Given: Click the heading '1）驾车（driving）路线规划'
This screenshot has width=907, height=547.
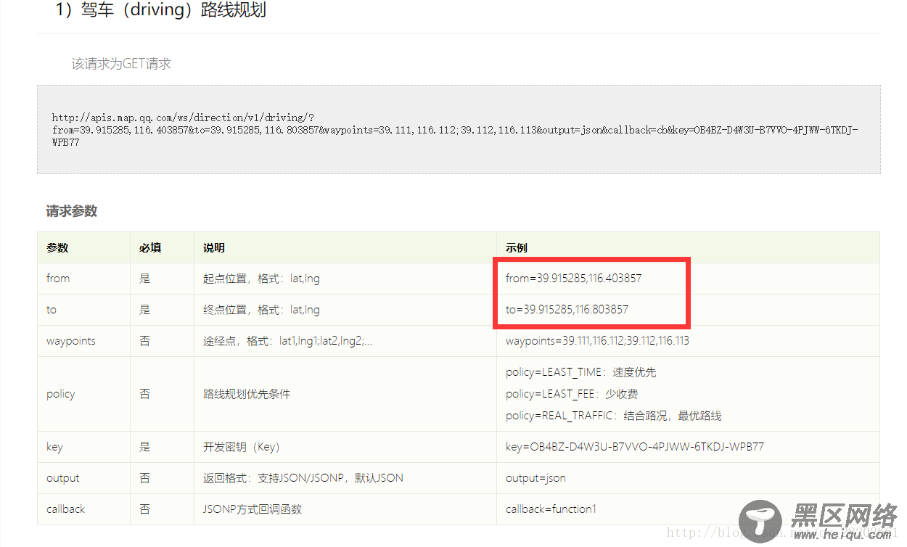Looking at the screenshot, I should pos(161,11).
